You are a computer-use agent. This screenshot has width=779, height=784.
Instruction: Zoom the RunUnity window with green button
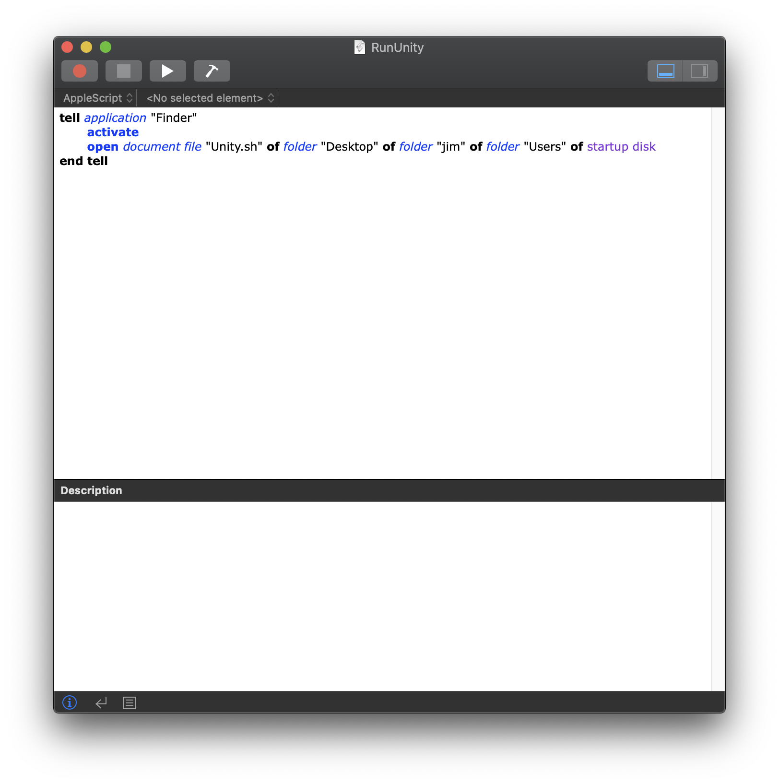106,47
